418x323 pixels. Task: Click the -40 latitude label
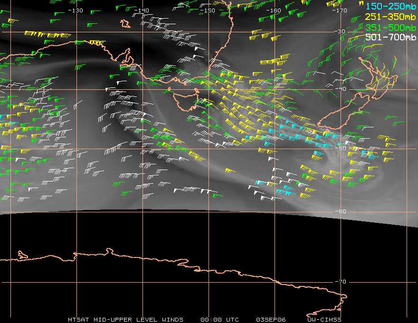341,89
